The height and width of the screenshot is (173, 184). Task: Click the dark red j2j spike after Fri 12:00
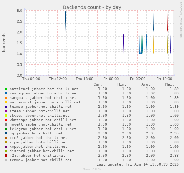click(167, 23)
